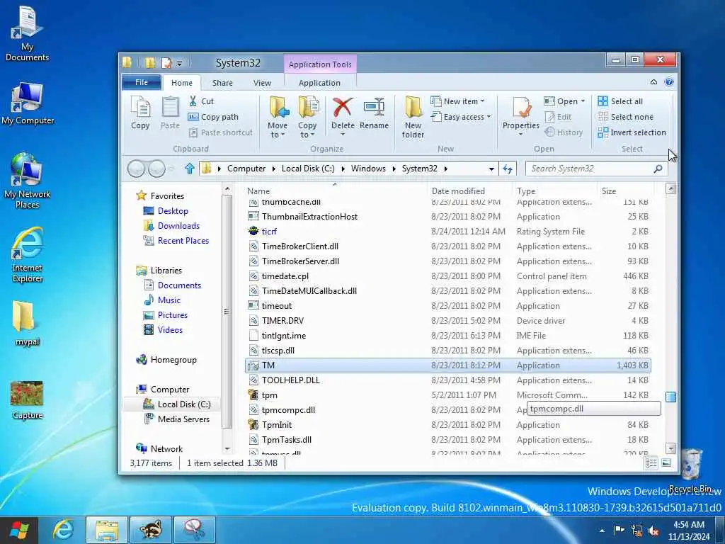This screenshot has width=725, height=544.
Task: Open the File ribbon tab
Action: point(142,82)
